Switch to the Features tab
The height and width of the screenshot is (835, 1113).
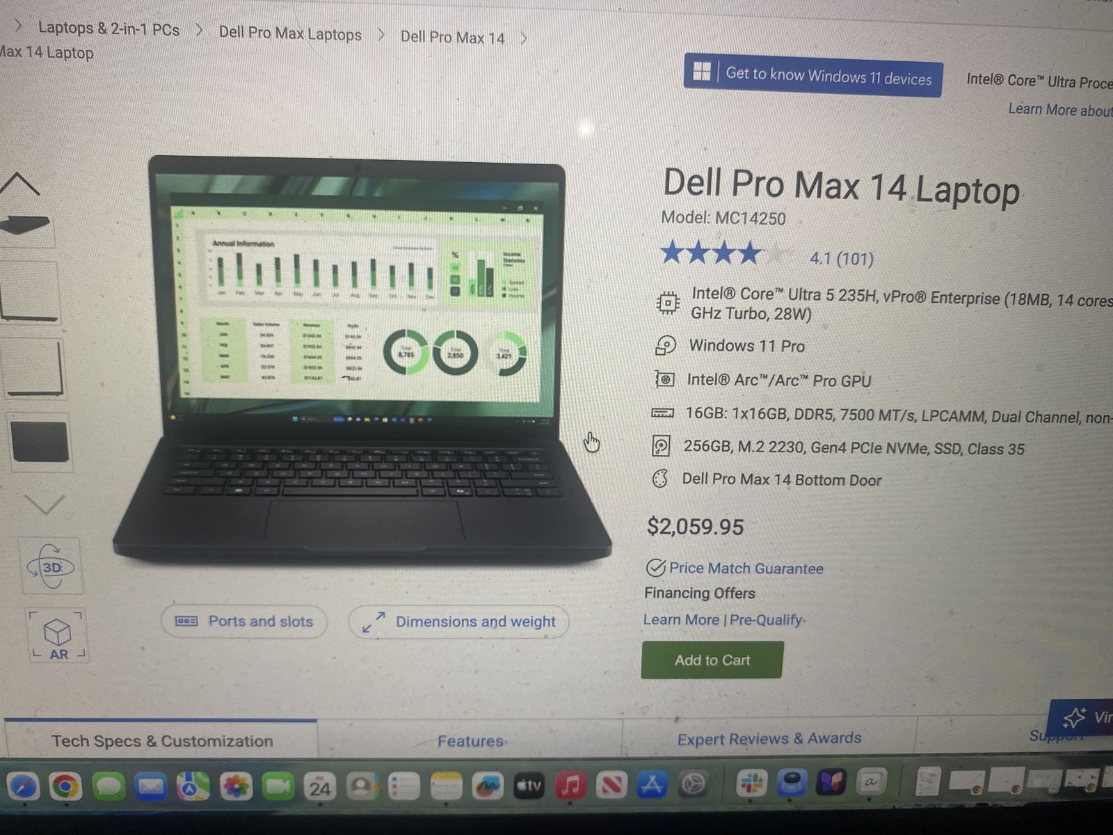point(470,741)
